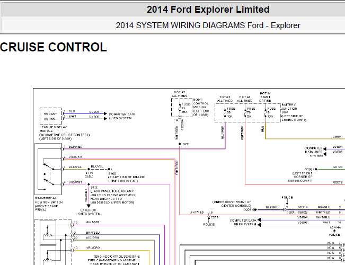Select the CRUISE CONTROL heading
The width and height of the screenshot is (345, 265).
pos(54,47)
